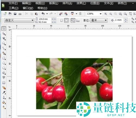Select the cherry photo on the canvas
This screenshot has width=136, height=118.
74,84
